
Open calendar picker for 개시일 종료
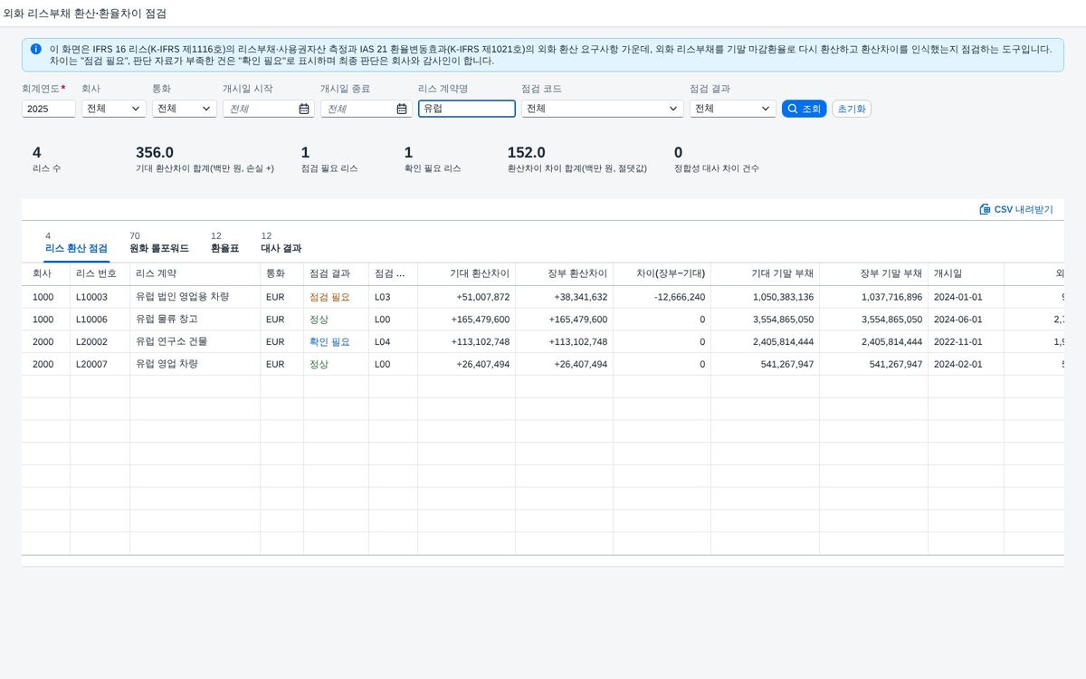402,109
